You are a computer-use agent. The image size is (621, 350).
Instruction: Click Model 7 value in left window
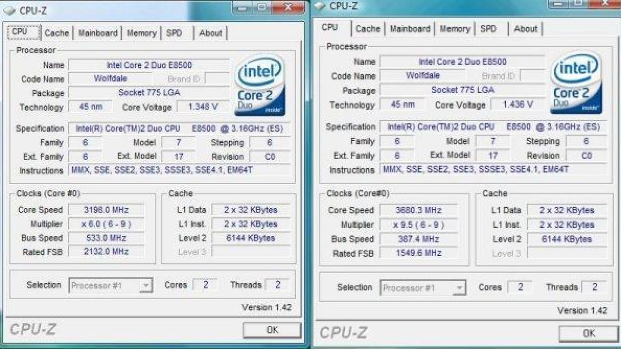click(179, 143)
